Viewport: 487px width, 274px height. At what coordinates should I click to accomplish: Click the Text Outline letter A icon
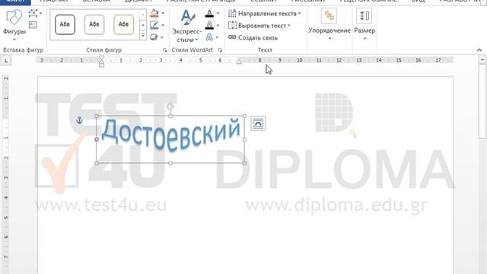[x=209, y=25]
